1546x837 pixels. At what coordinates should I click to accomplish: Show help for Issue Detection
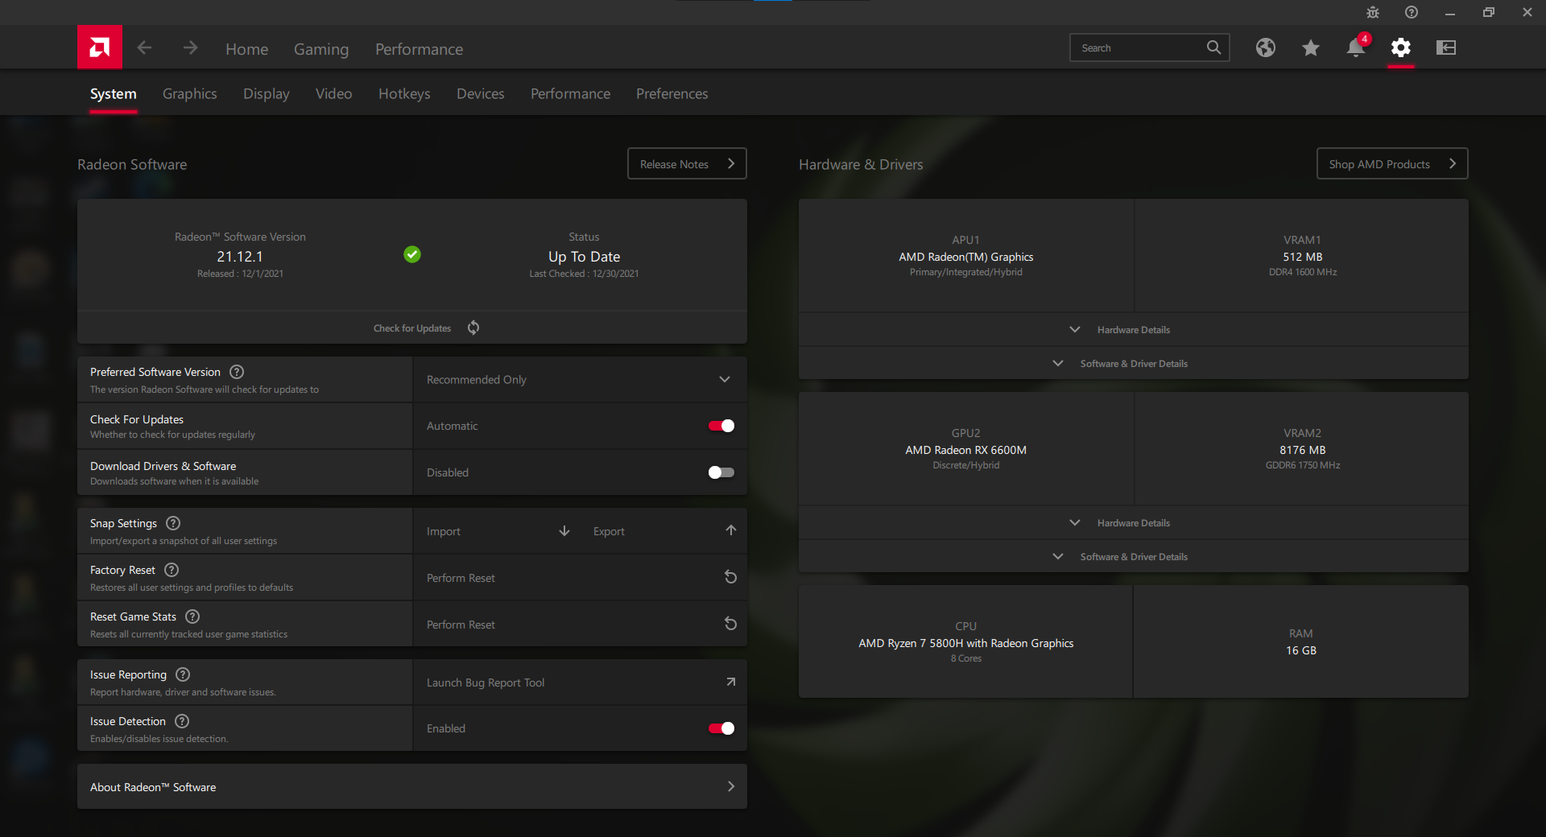click(182, 721)
